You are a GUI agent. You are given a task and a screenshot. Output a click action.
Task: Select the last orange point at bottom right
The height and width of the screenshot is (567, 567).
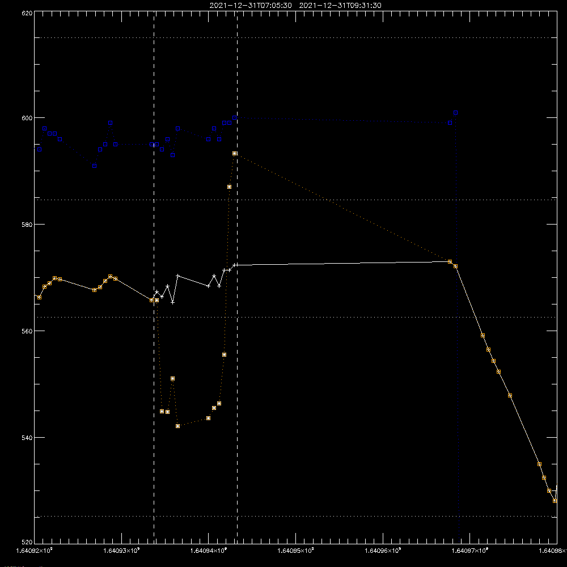tap(555, 501)
